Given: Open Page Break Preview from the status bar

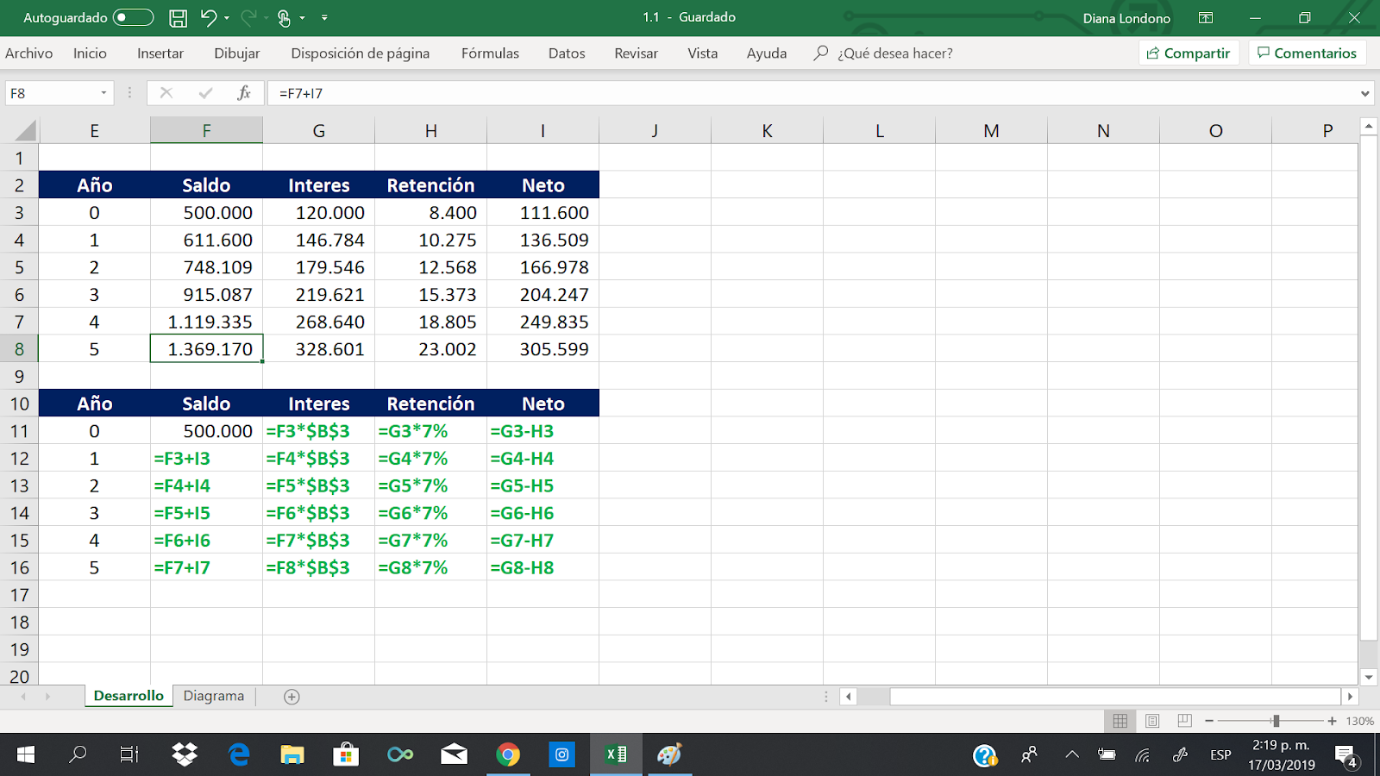Looking at the screenshot, I should (x=1182, y=721).
